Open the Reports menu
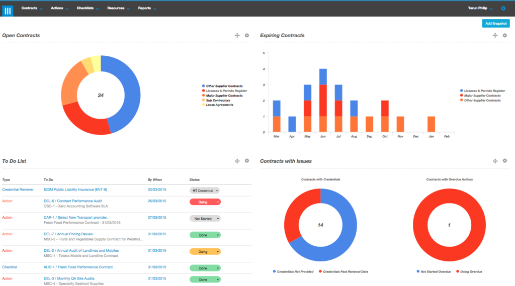Viewport: 515px width, 286px height. point(146,9)
